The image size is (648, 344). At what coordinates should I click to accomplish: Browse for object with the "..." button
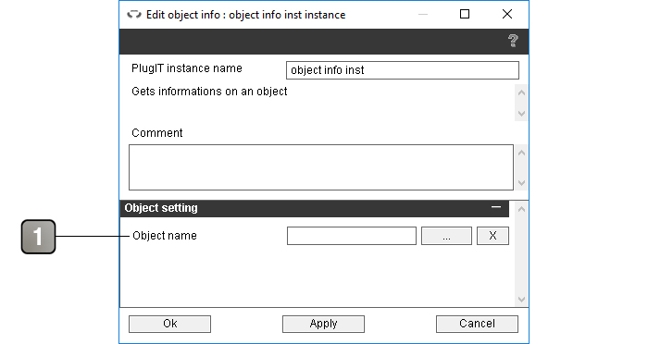click(x=446, y=236)
